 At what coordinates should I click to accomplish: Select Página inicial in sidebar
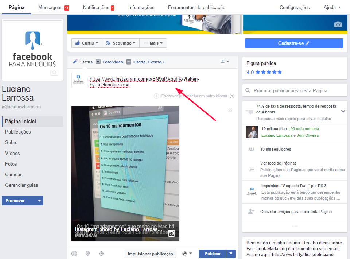(x=32, y=121)
